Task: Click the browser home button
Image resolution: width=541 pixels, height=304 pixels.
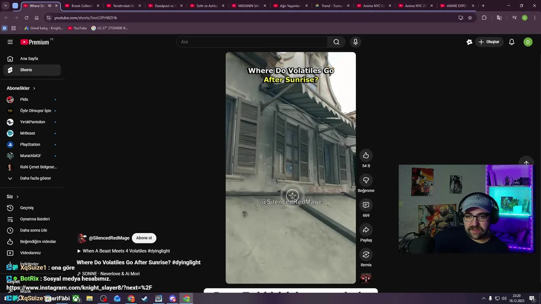Action: pos(36,18)
